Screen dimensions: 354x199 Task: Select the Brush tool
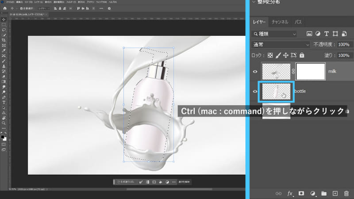click(x=4, y=61)
